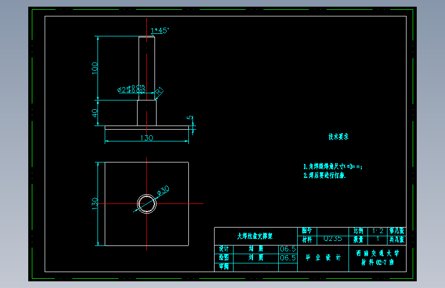The image size is (445, 288).
Task: Select the drafter name in the 绘图 row
Action: click(256, 258)
